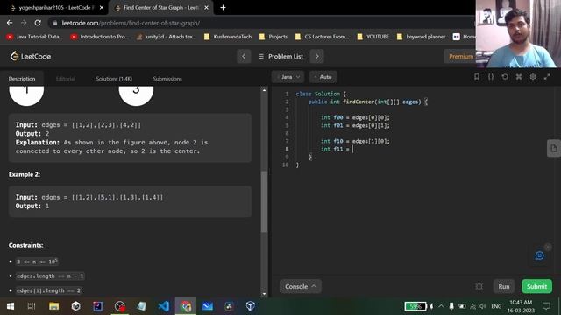The height and width of the screenshot is (315, 561).
Task: Open the YOUTUBE bookmark folder
Action: point(373,37)
